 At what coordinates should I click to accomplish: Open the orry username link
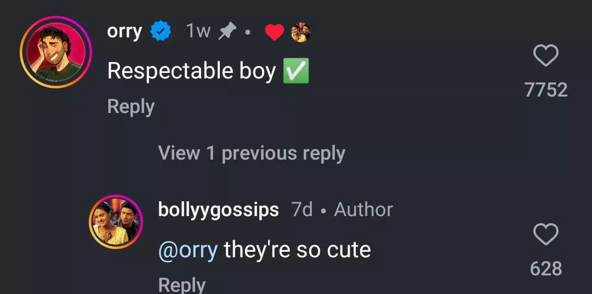124,32
